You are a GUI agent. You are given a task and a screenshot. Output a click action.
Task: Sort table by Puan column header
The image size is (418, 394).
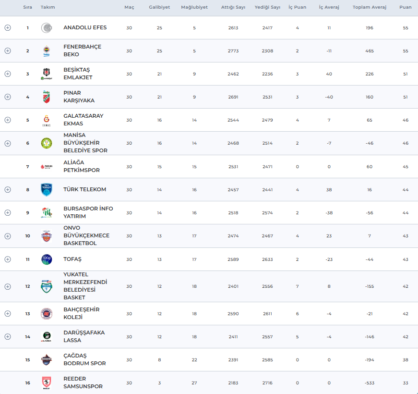(x=406, y=8)
